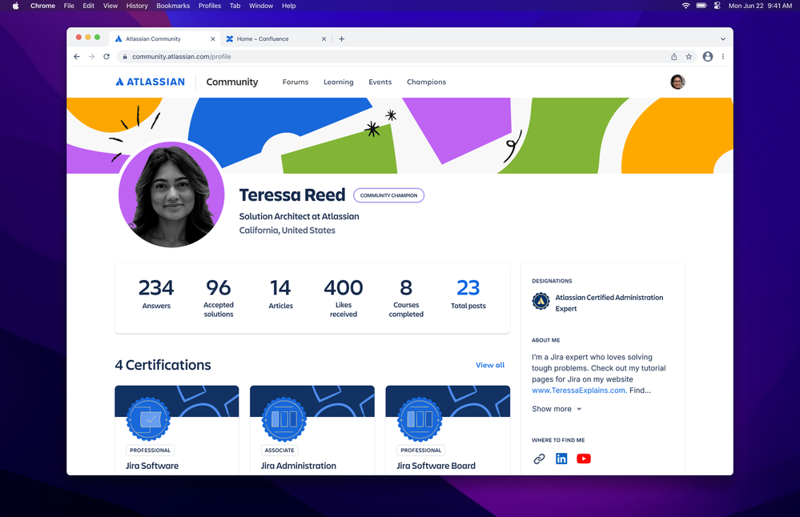Go to Community home link
The image size is (800, 517).
(x=232, y=82)
